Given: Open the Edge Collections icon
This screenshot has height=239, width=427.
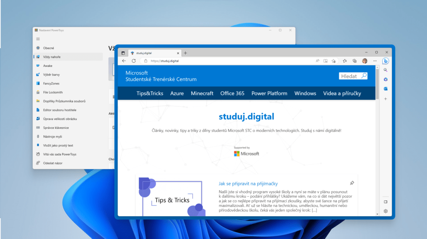Looking at the screenshot, I should click(354, 61).
